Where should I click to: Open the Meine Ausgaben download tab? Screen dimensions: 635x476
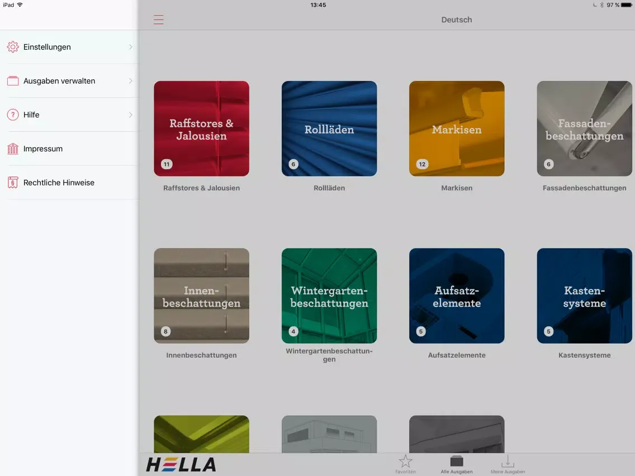[508, 464]
